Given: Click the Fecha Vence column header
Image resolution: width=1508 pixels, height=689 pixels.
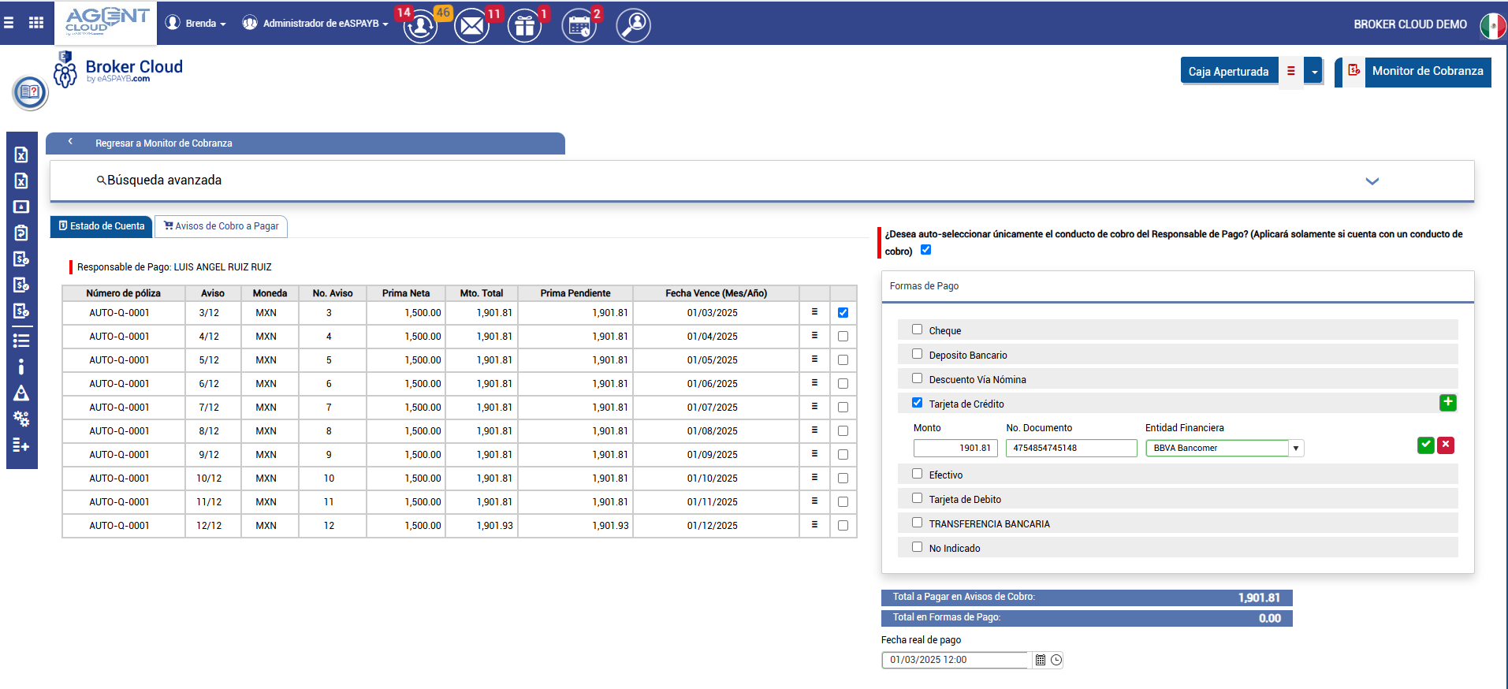Looking at the screenshot, I should tap(716, 293).
